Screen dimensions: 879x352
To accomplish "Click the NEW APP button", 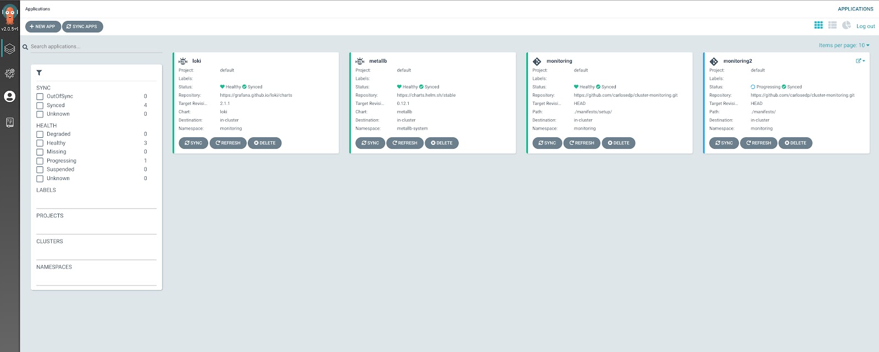I will click(43, 26).
